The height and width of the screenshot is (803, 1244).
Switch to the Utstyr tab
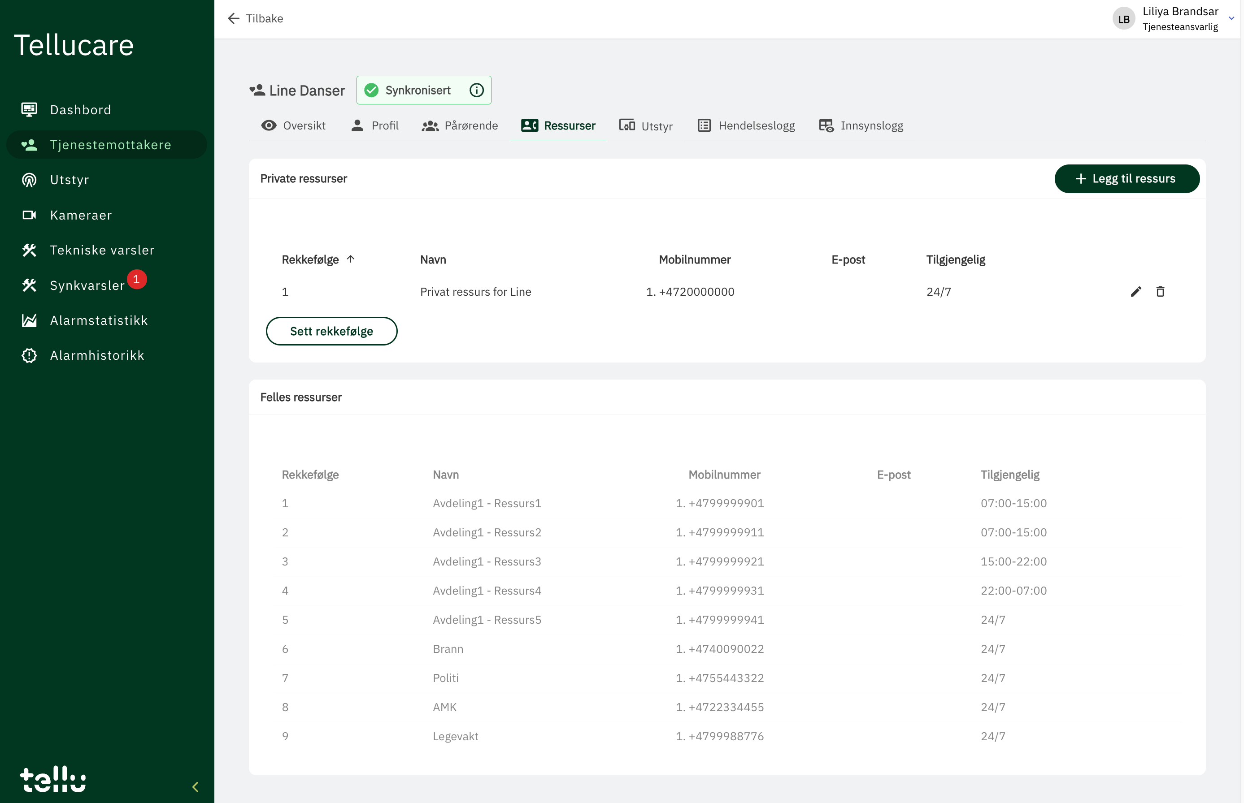point(645,125)
